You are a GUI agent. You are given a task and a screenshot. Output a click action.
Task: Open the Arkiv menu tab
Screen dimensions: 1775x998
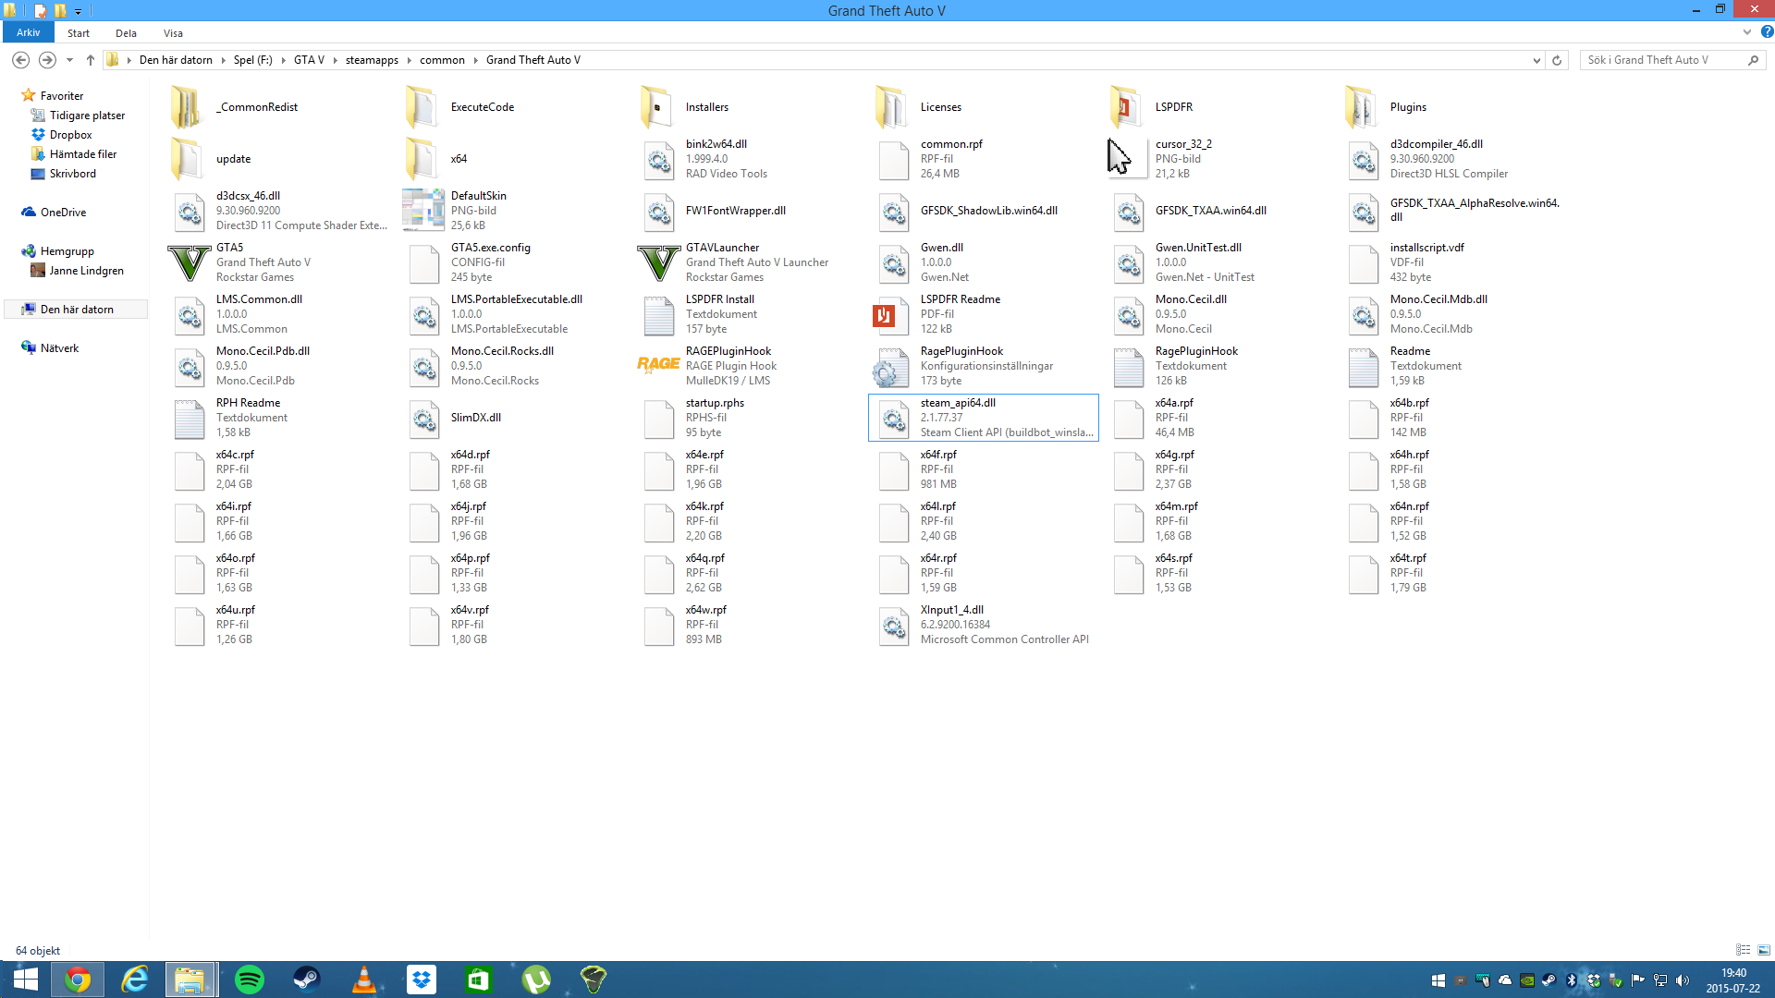(28, 32)
